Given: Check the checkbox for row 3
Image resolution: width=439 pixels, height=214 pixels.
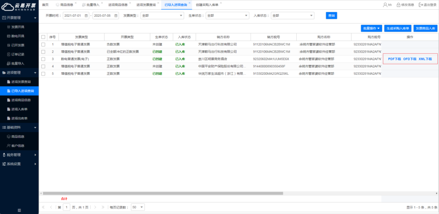Looking at the screenshot, I should pos(43,59).
